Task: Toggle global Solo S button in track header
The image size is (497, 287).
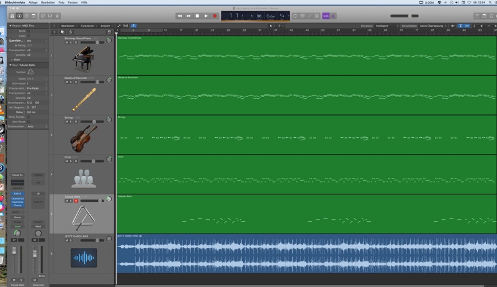Action: [x=70, y=32]
